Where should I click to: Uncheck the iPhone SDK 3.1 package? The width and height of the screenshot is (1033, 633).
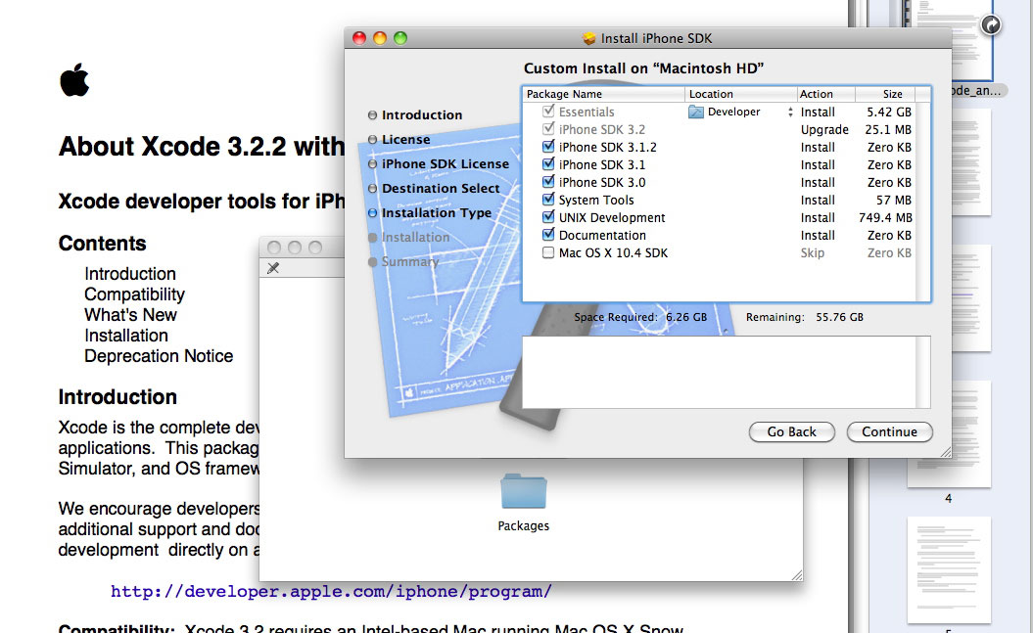[x=548, y=164]
